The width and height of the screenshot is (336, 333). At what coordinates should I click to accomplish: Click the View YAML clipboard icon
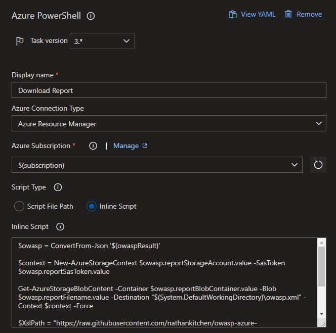coord(233,14)
